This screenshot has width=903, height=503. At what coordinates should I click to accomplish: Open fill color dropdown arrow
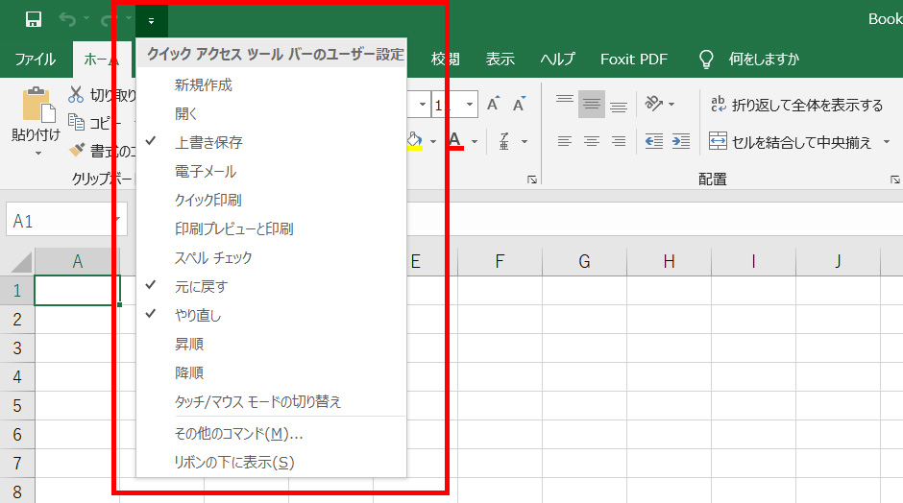(x=433, y=141)
